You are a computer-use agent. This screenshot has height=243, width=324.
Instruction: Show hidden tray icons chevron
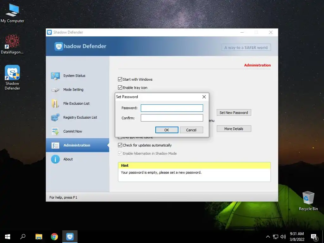[268, 237]
